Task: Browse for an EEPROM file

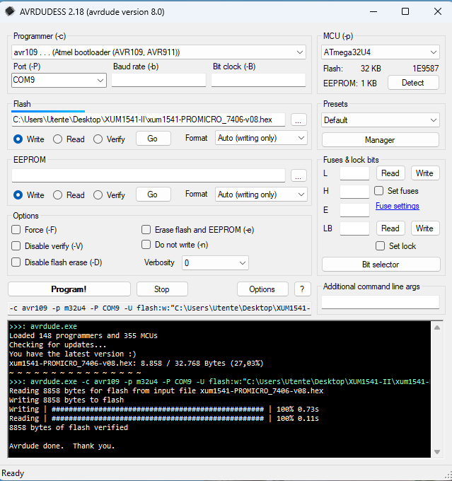Action: (299, 175)
